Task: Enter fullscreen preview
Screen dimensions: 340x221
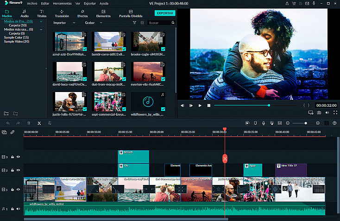Action: coord(335,112)
